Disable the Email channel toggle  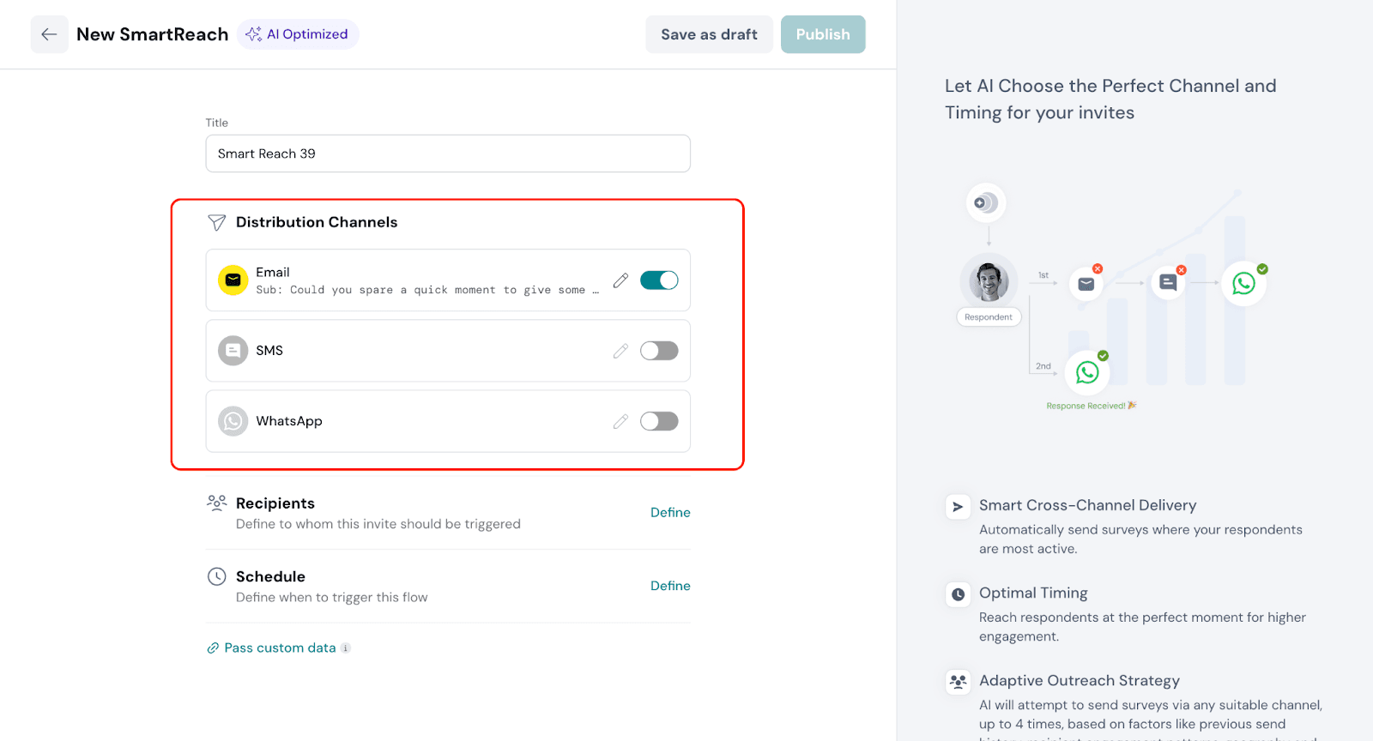tap(659, 280)
